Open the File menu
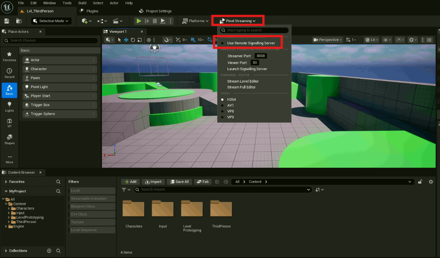This screenshot has height=258, width=440. click(21, 3)
